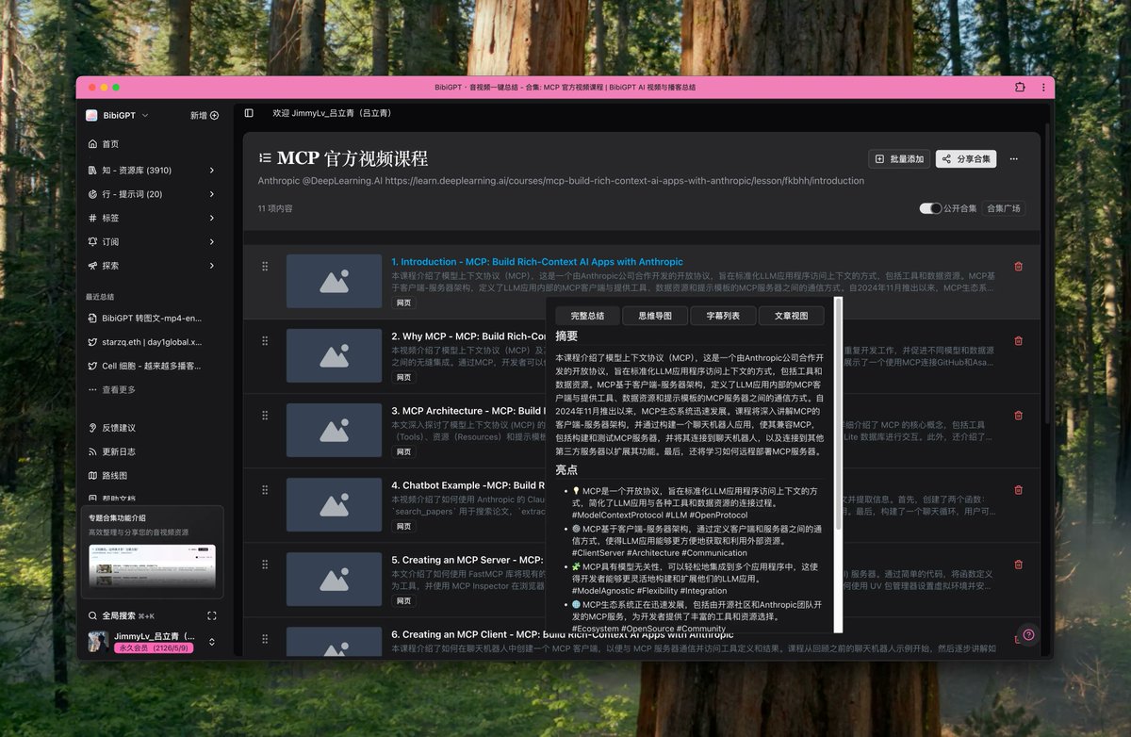The image size is (1131, 737).
Task: Open thumbnail of 3. MCP Architecture
Action: pos(334,430)
